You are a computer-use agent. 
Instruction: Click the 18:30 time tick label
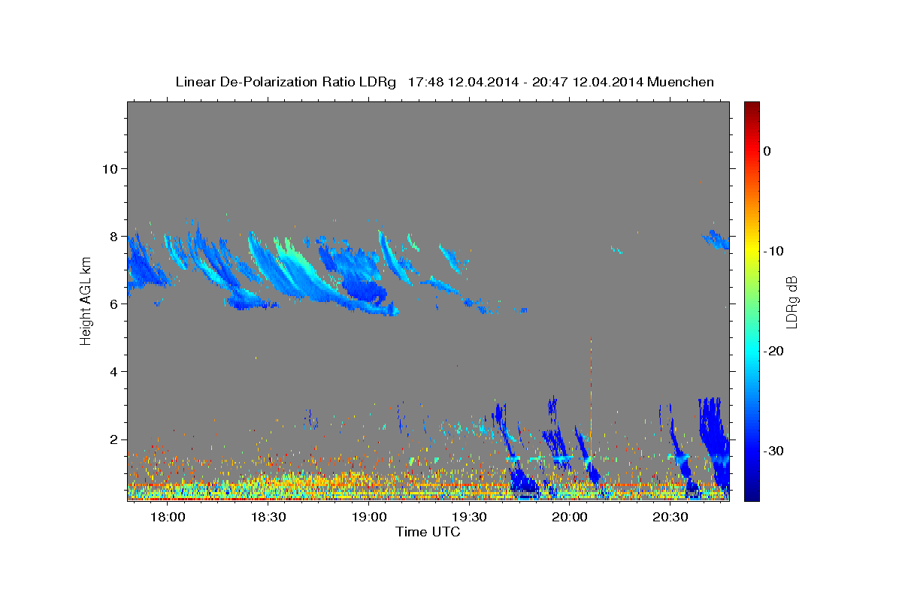pos(268,518)
